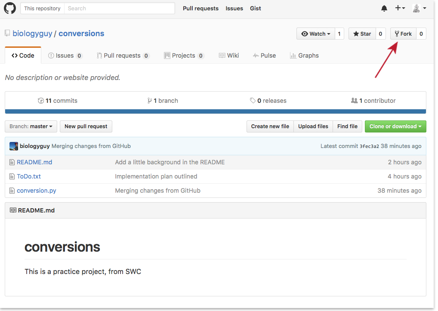This screenshot has width=438, height=311.
Task: Open conversion.py commit 'Merging changes from GitHub'
Action: [158, 191]
